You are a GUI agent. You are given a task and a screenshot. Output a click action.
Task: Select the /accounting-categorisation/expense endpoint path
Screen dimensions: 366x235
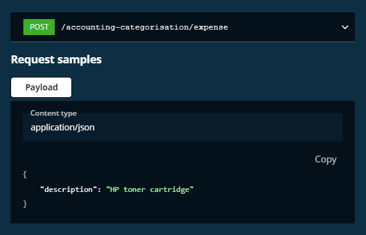point(145,27)
